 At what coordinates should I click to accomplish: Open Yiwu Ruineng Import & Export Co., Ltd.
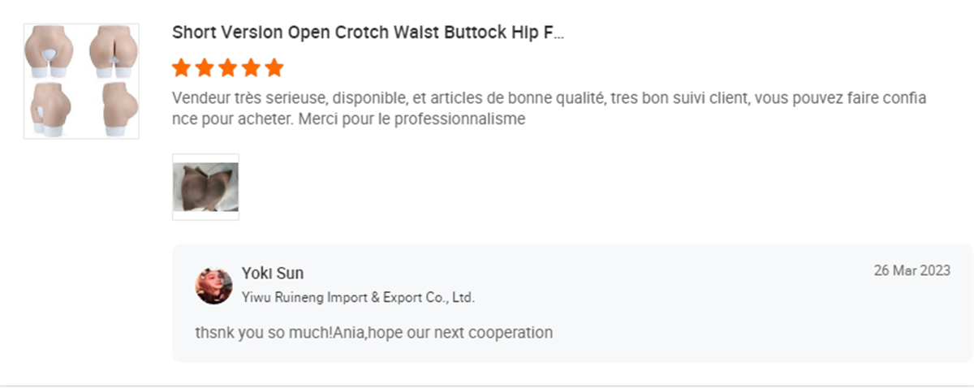[358, 297]
